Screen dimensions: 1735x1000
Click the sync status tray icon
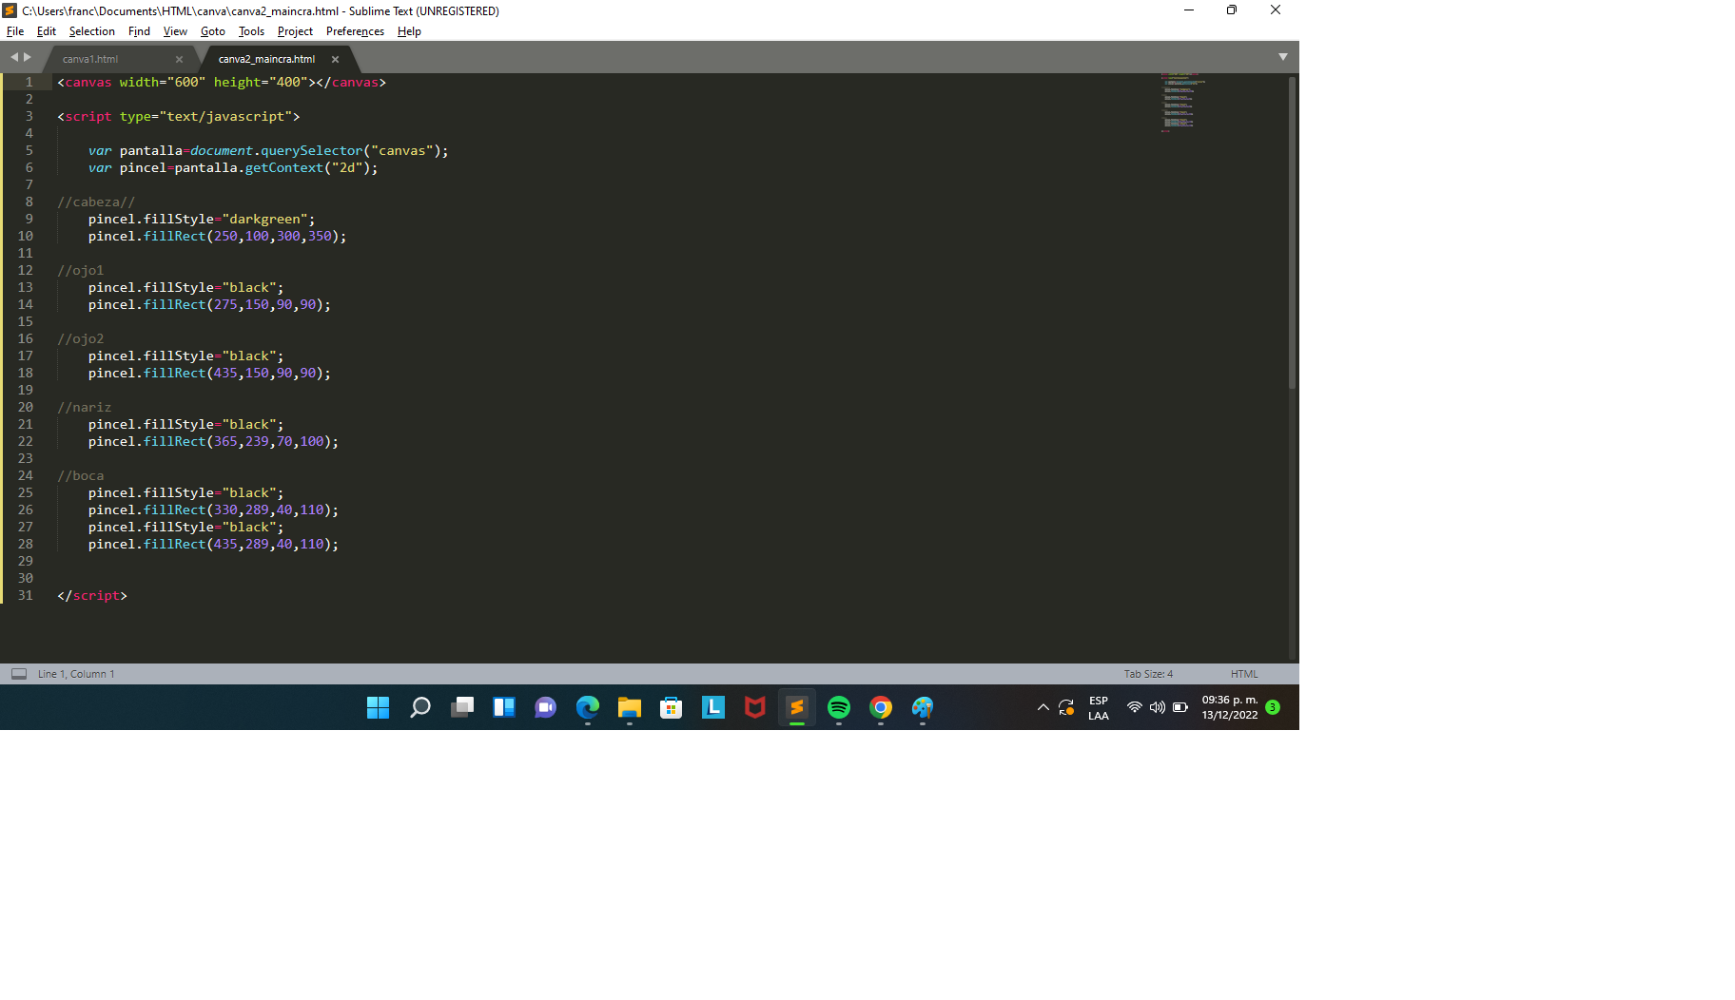pyautogui.click(x=1066, y=707)
